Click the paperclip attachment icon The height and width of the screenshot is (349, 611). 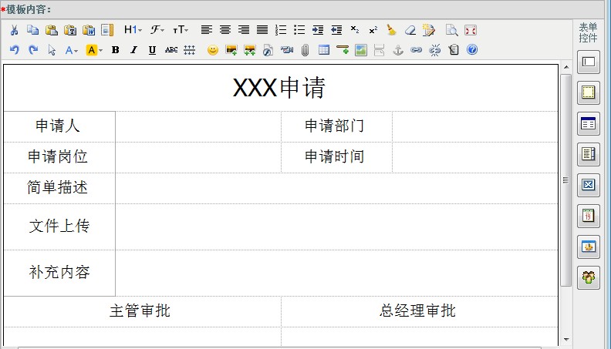point(305,50)
